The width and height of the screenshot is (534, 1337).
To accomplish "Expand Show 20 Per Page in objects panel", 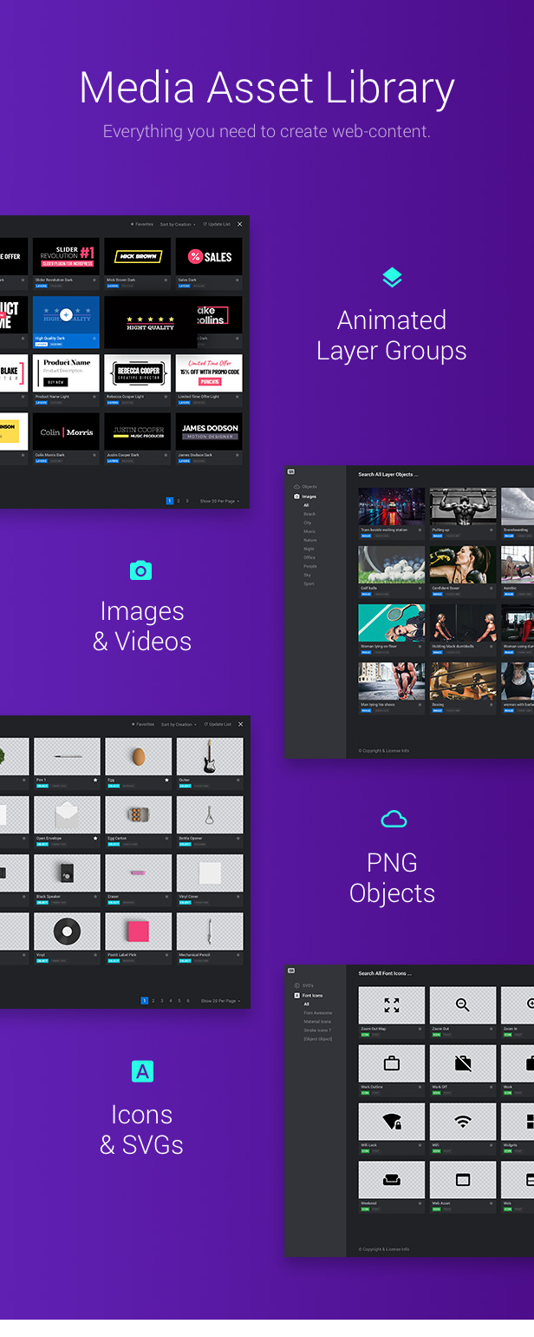I will click(x=220, y=1001).
